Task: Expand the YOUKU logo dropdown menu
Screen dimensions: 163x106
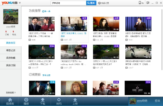Action: pos(20,3)
